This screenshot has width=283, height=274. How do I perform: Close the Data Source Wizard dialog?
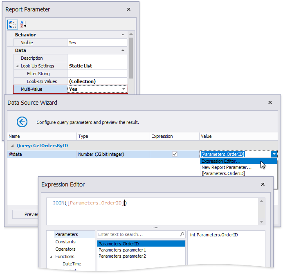click(270, 103)
